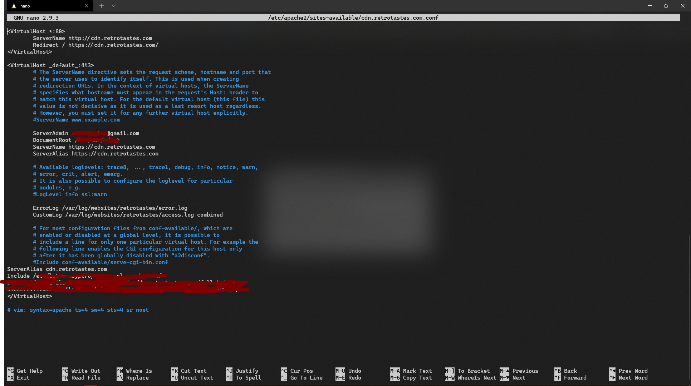Viewport: 691px width, 386px height.
Task: Close the nano tab
Action: click(x=87, y=6)
